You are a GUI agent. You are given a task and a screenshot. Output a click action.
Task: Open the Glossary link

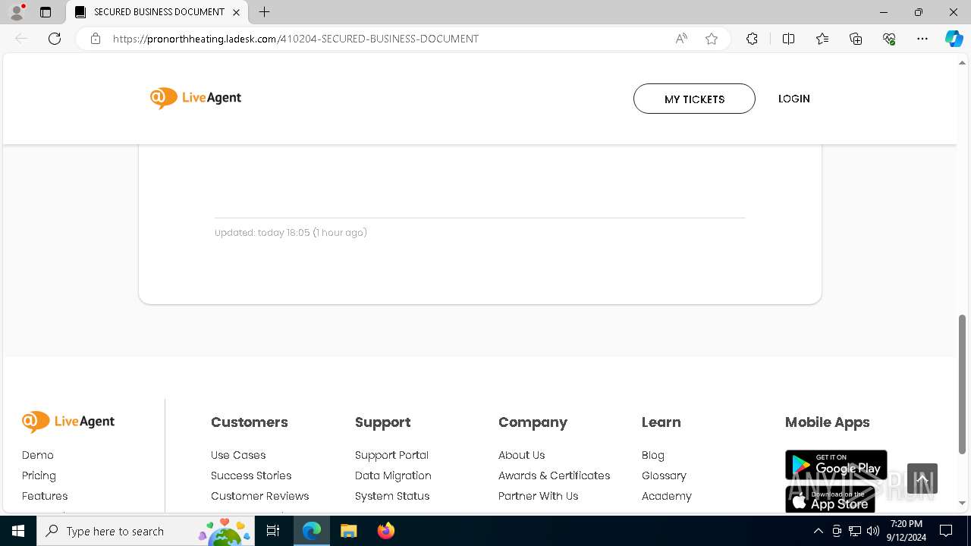pyautogui.click(x=664, y=475)
